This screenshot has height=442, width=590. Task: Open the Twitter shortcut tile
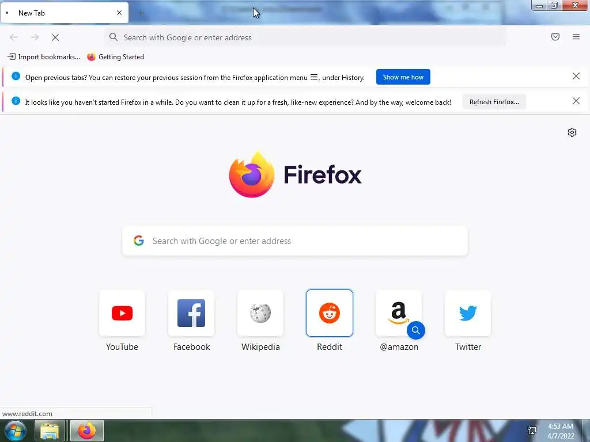[x=468, y=313]
